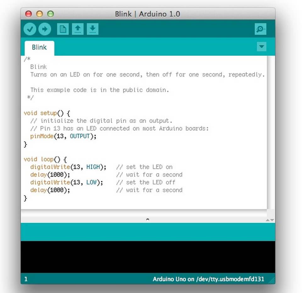
Task: Close the Arduino window with the red button
Action: [28, 14]
